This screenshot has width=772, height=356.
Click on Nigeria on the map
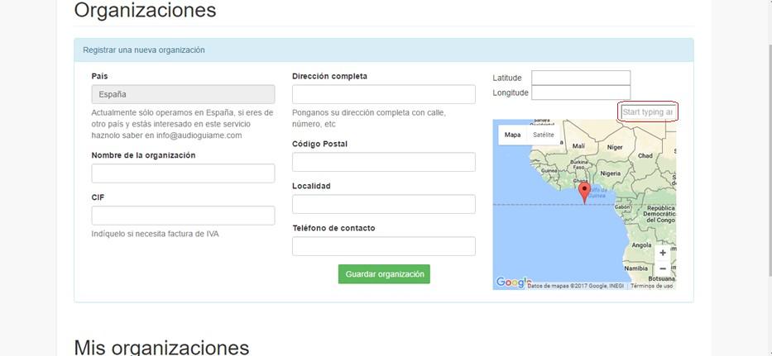click(610, 173)
